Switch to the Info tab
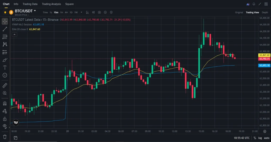The height and width of the screenshot is (142, 271). 16,4
